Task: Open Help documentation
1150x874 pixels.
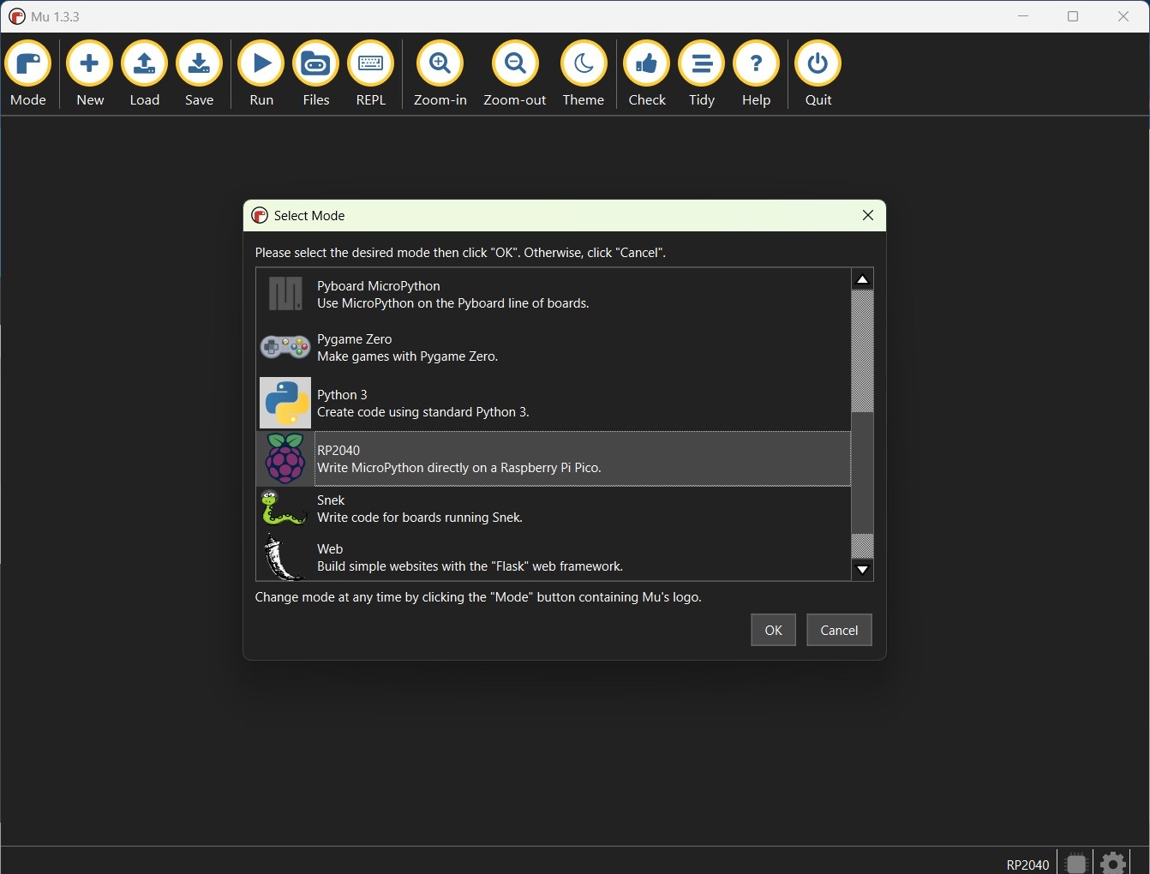Action: click(757, 75)
